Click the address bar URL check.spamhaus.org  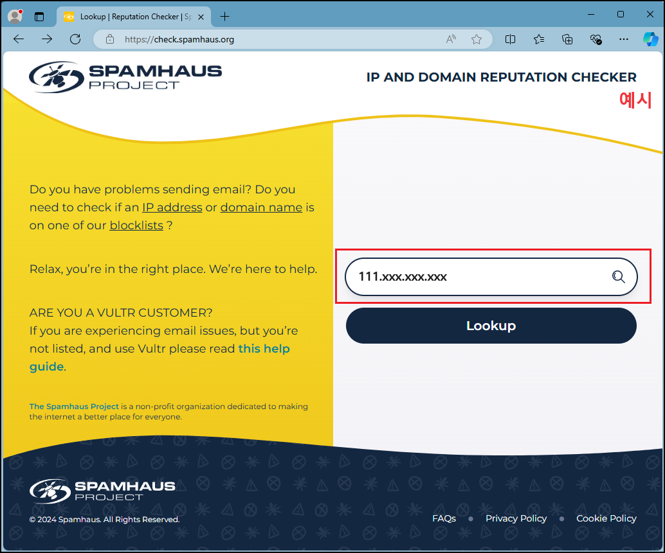pyautogui.click(x=179, y=39)
